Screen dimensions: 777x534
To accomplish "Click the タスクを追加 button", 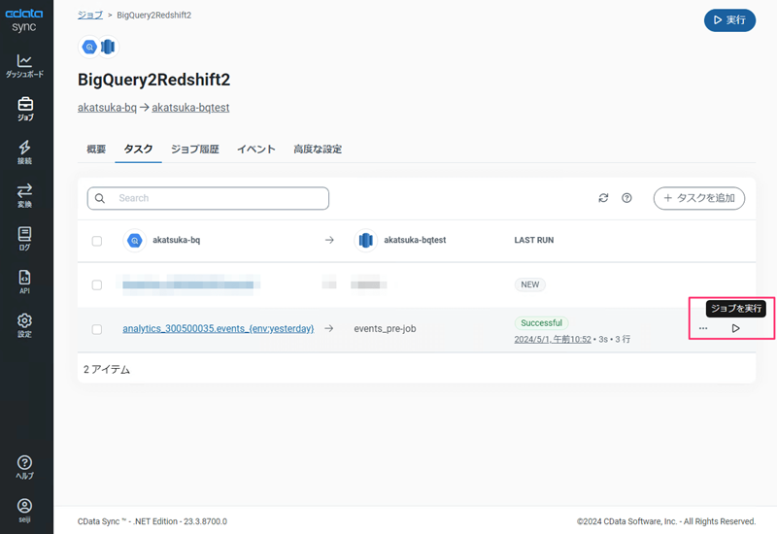I will click(x=698, y=198).
